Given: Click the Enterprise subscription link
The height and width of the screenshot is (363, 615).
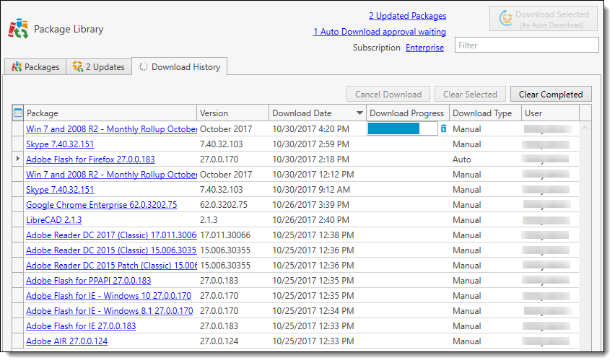Looking at the screenshot, I should [x=424, y=48].
